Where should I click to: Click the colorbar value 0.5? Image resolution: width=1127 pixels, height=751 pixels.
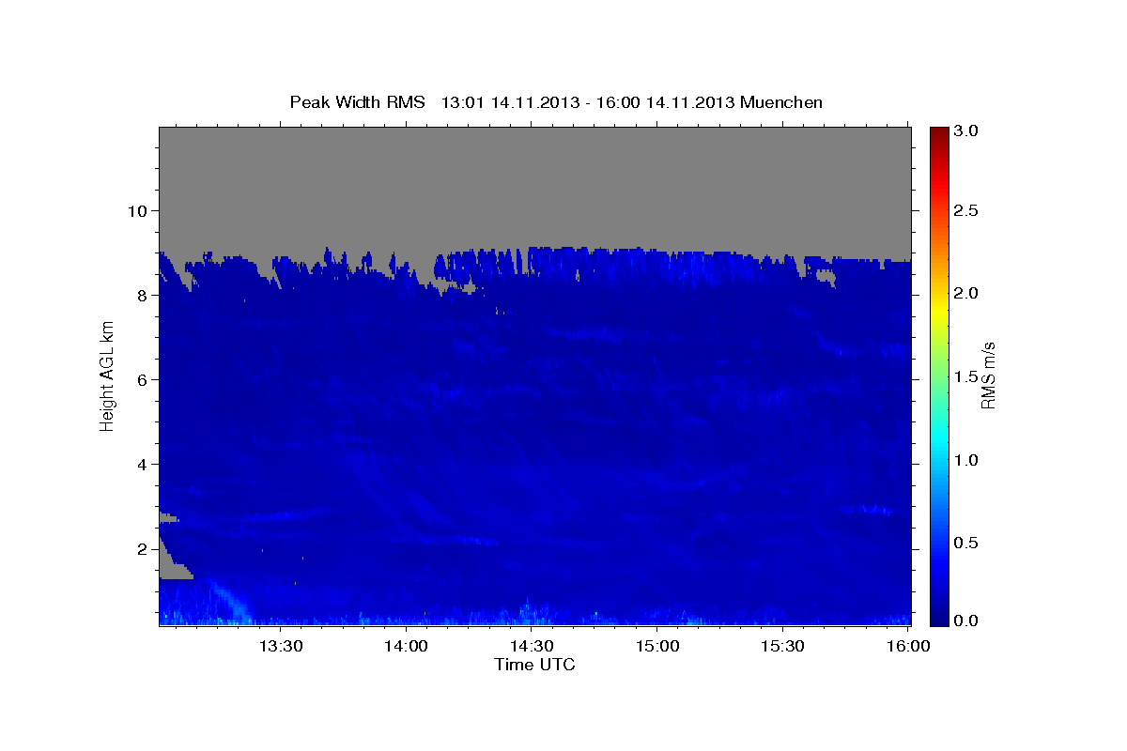(968, 543)
